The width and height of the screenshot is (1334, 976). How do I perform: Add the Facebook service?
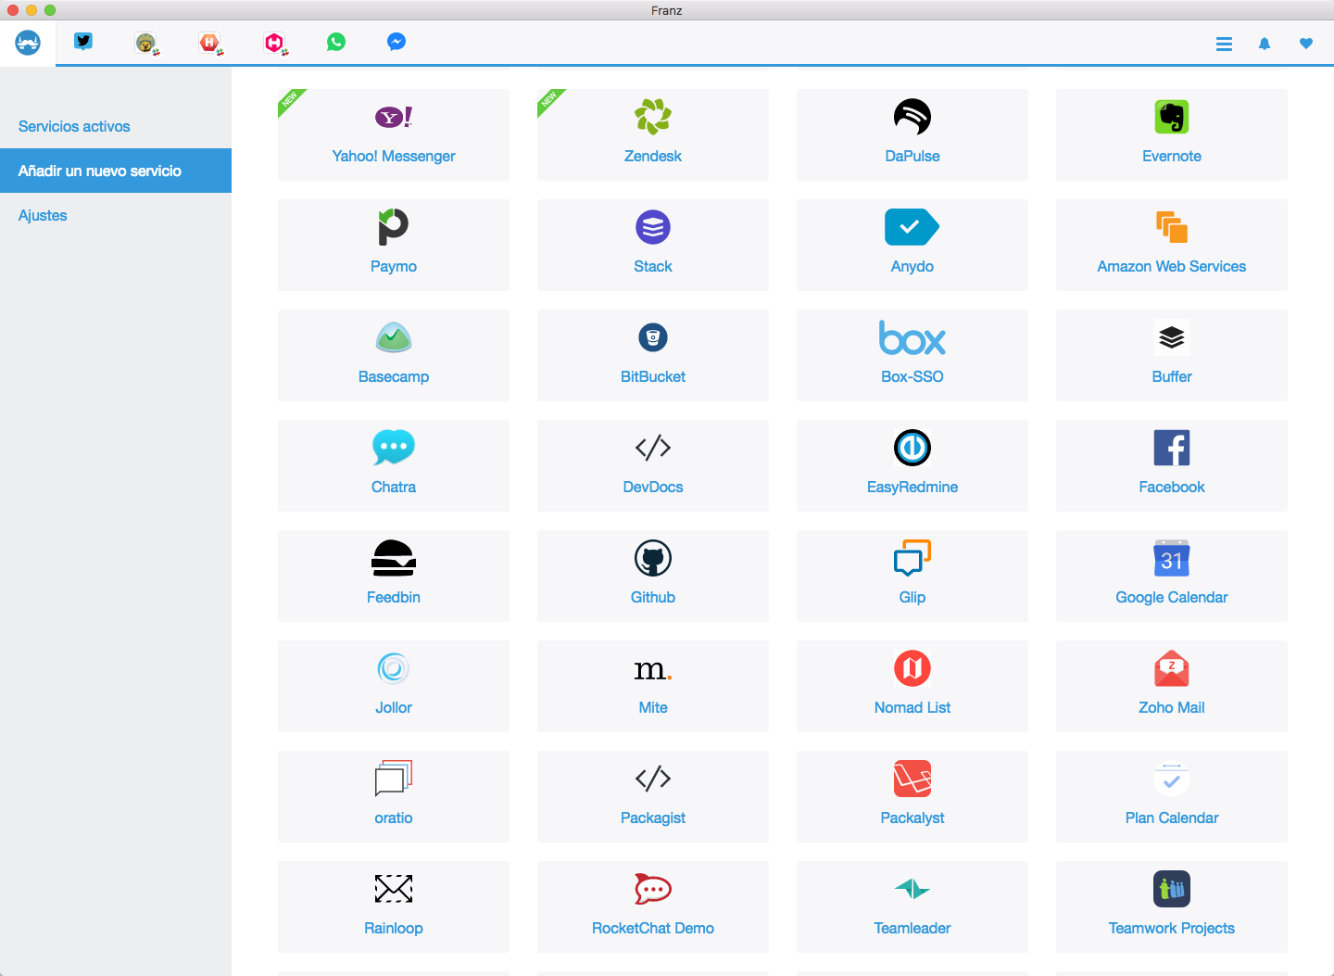(x=1171, y=465)
